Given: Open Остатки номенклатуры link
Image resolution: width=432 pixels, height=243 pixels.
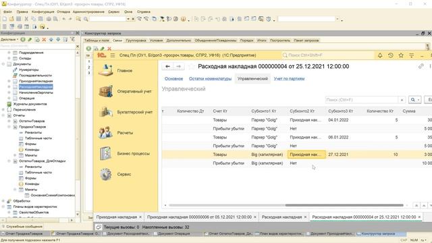Looking at the screenshot, I should tap(210, 79).
